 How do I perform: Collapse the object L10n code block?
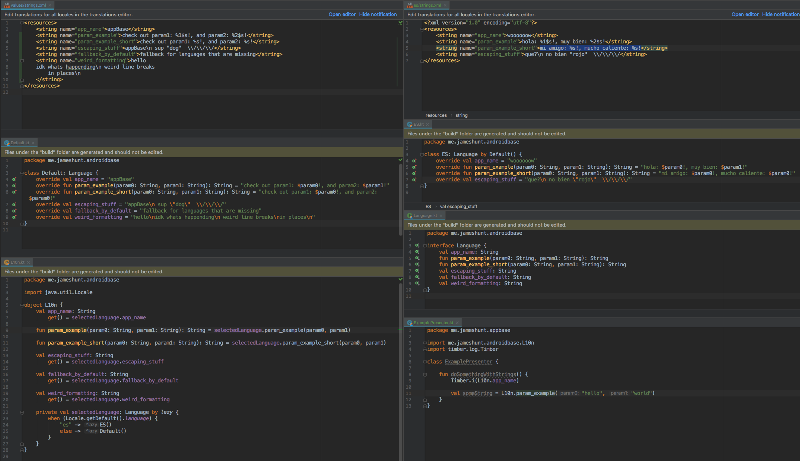click(x=22, y=305)
